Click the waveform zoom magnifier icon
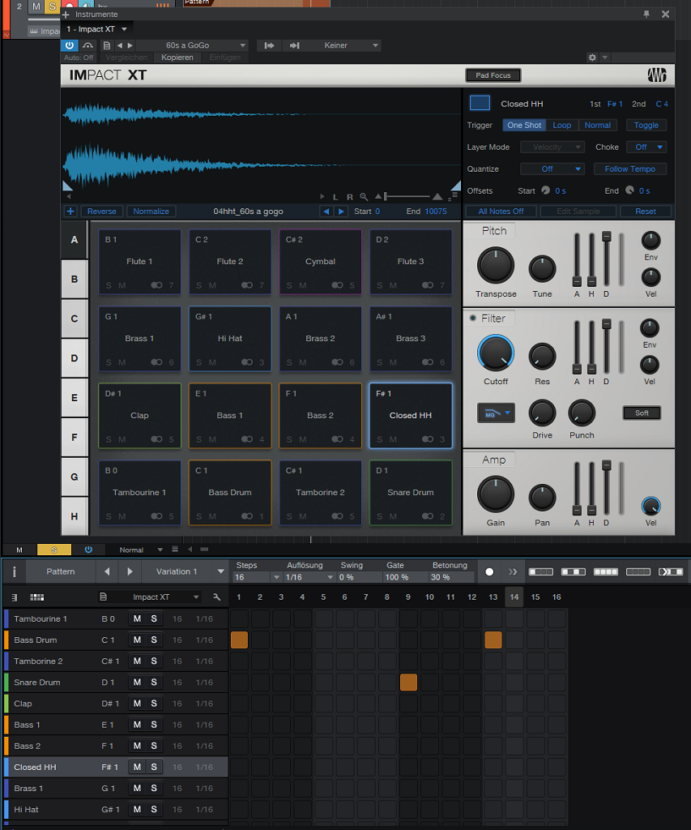 coord(364,197)
